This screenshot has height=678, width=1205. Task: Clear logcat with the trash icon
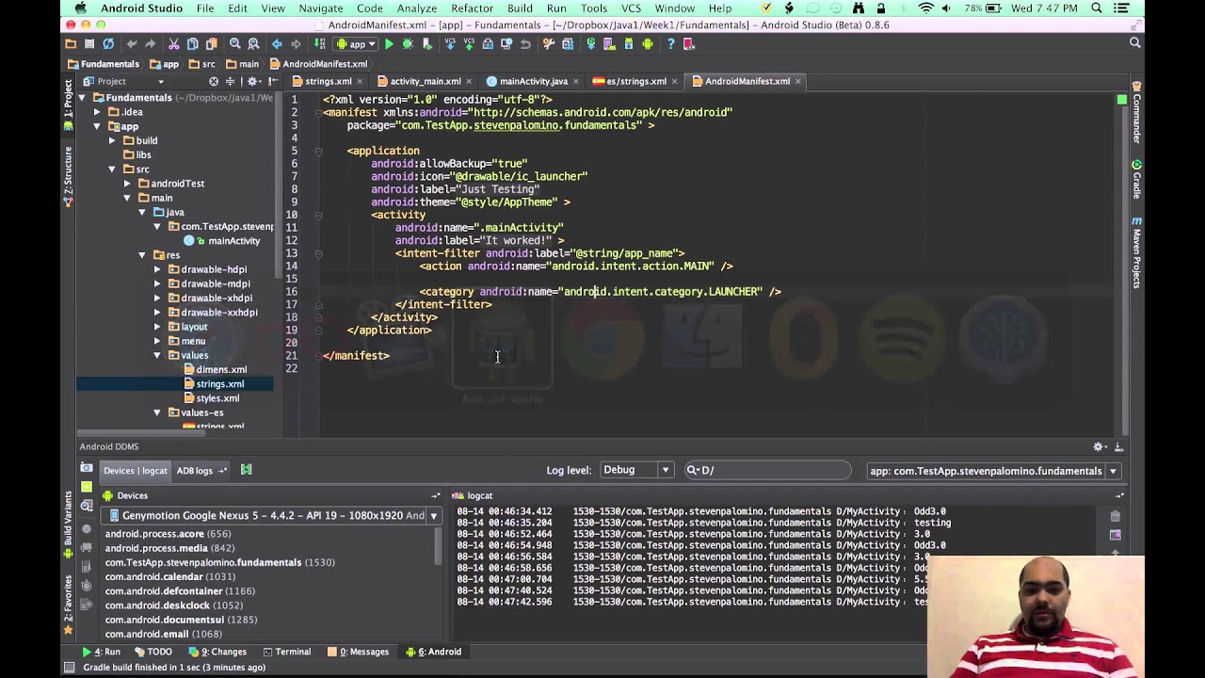(1116, 516)
